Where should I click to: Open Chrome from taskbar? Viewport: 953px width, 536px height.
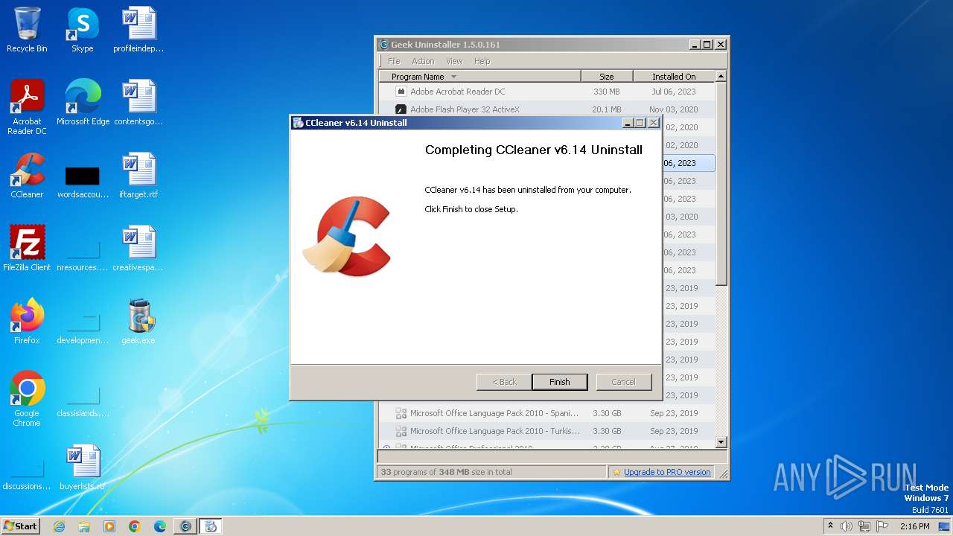(x=135, y=526)
